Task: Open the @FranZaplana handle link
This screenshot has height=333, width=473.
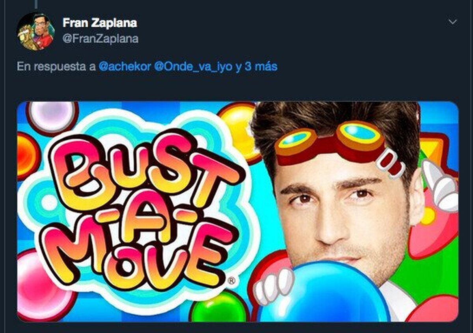Action: [101, 39]
